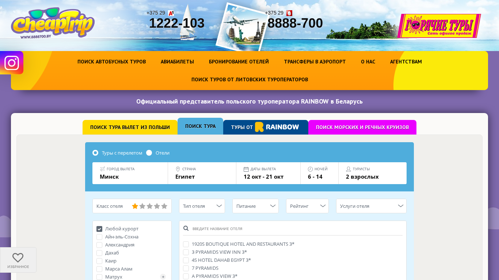Click the clock icon beside Ночей
499x280 pixels.
(x=310, y=169)
